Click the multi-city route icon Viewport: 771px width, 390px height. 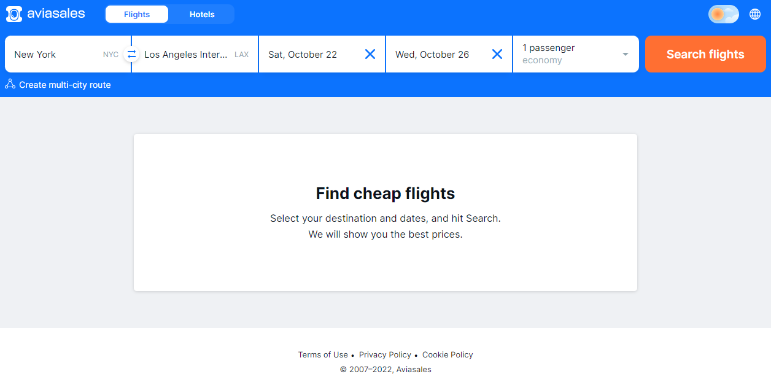click(10, 84)
